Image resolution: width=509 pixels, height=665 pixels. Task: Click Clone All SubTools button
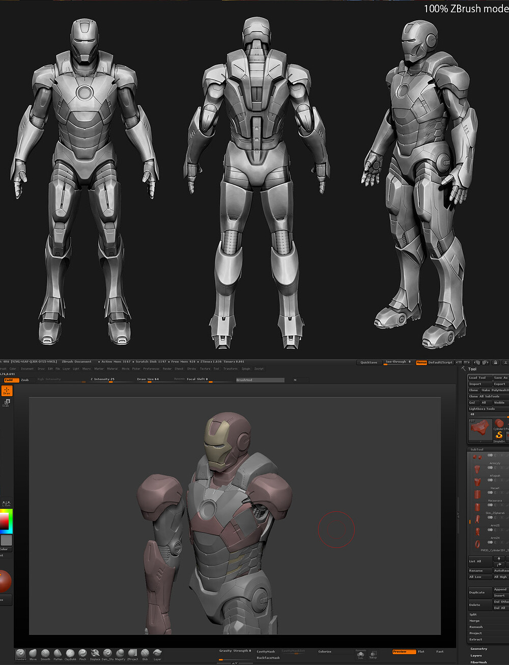point(488,396)
